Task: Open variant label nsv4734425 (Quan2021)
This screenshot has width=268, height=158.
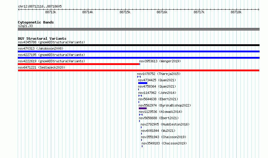Action: [157, 80]
